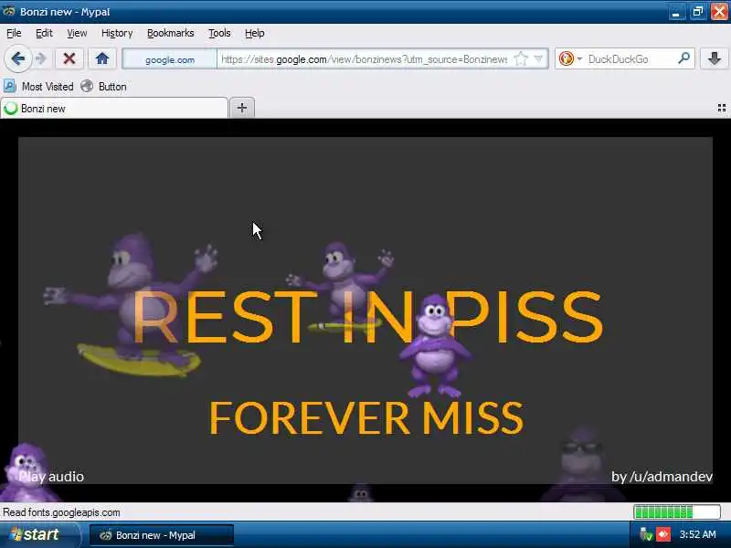Open the Edit menu

[44, 33]
